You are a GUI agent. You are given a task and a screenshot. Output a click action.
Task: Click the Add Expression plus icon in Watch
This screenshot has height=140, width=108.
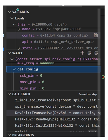click(82, 53)
